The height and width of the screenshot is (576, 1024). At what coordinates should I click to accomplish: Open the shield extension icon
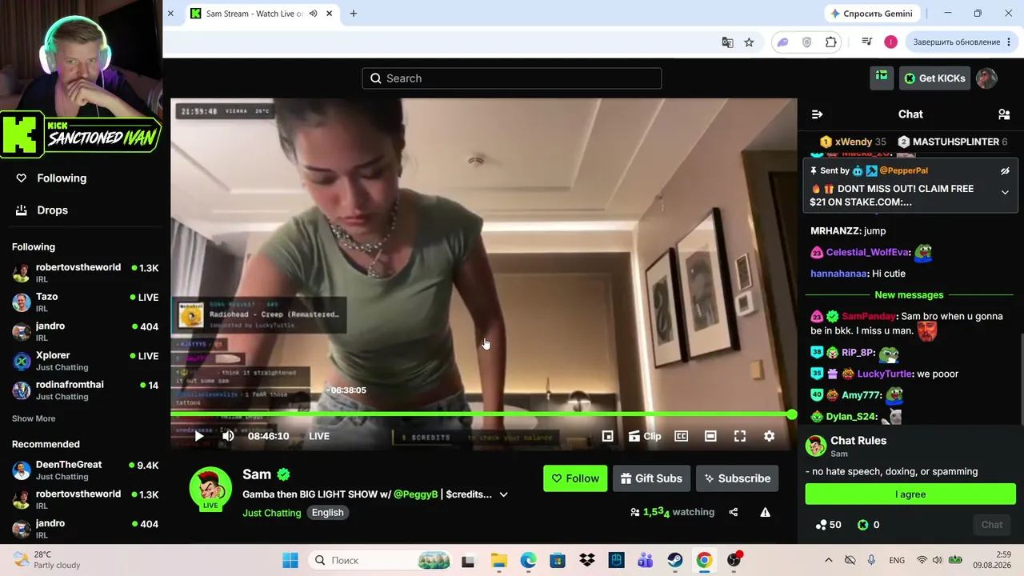pyautogui.click(x=807, y=42)
